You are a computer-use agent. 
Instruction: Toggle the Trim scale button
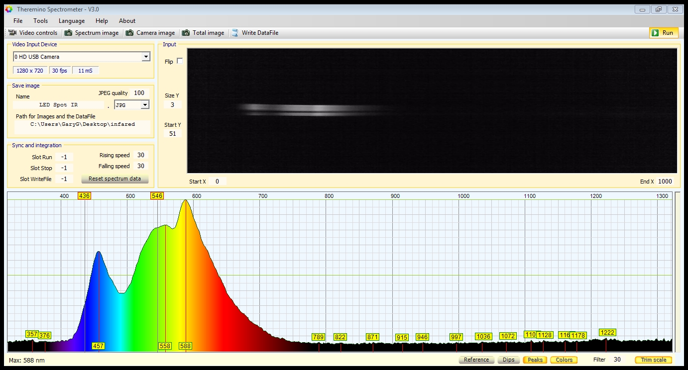(x=653, y=360)
